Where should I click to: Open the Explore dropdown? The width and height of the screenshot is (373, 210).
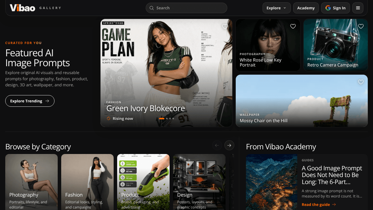tap(277, 8)
